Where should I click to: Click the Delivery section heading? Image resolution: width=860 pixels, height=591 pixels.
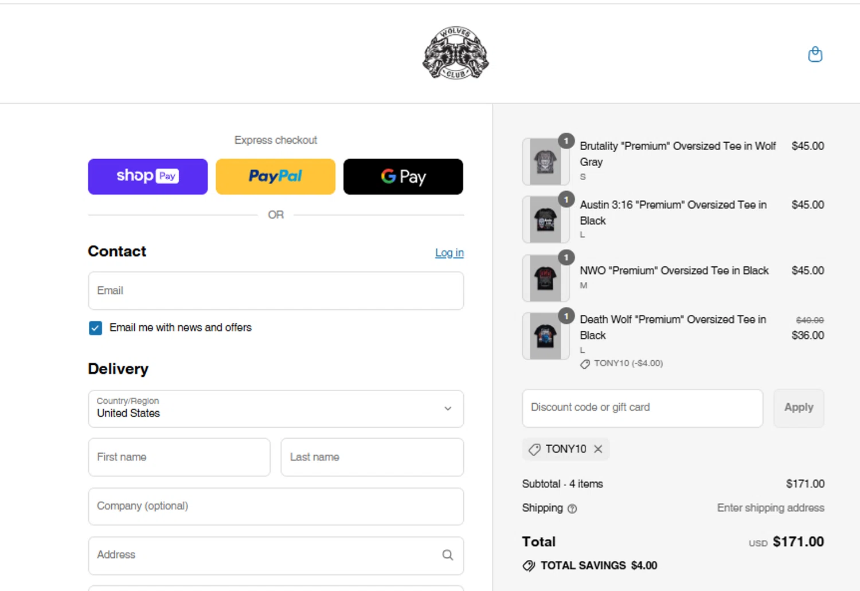click(x=118, y=369)
